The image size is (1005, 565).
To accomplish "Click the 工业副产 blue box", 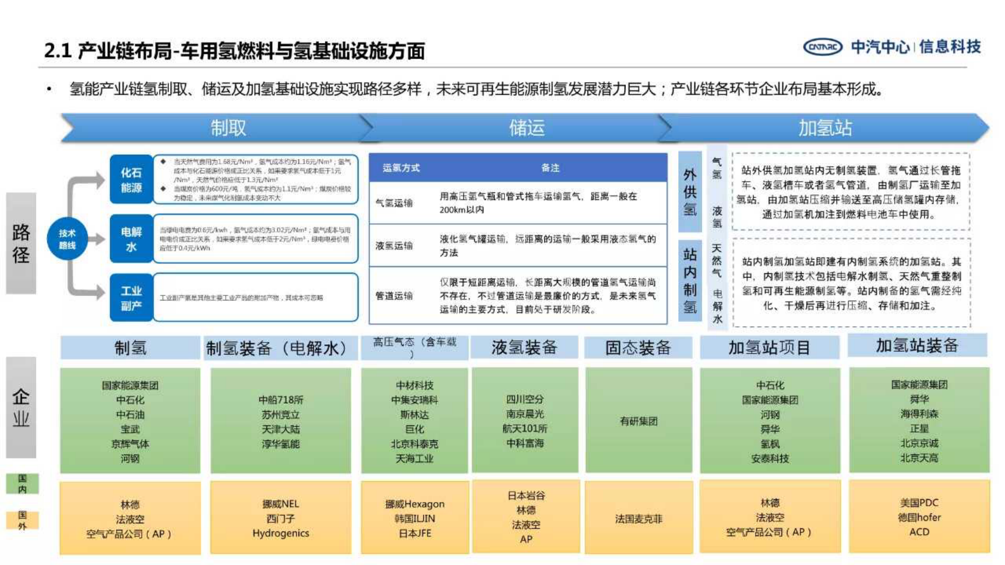I will pyautogui.click(x=131, y=298).
